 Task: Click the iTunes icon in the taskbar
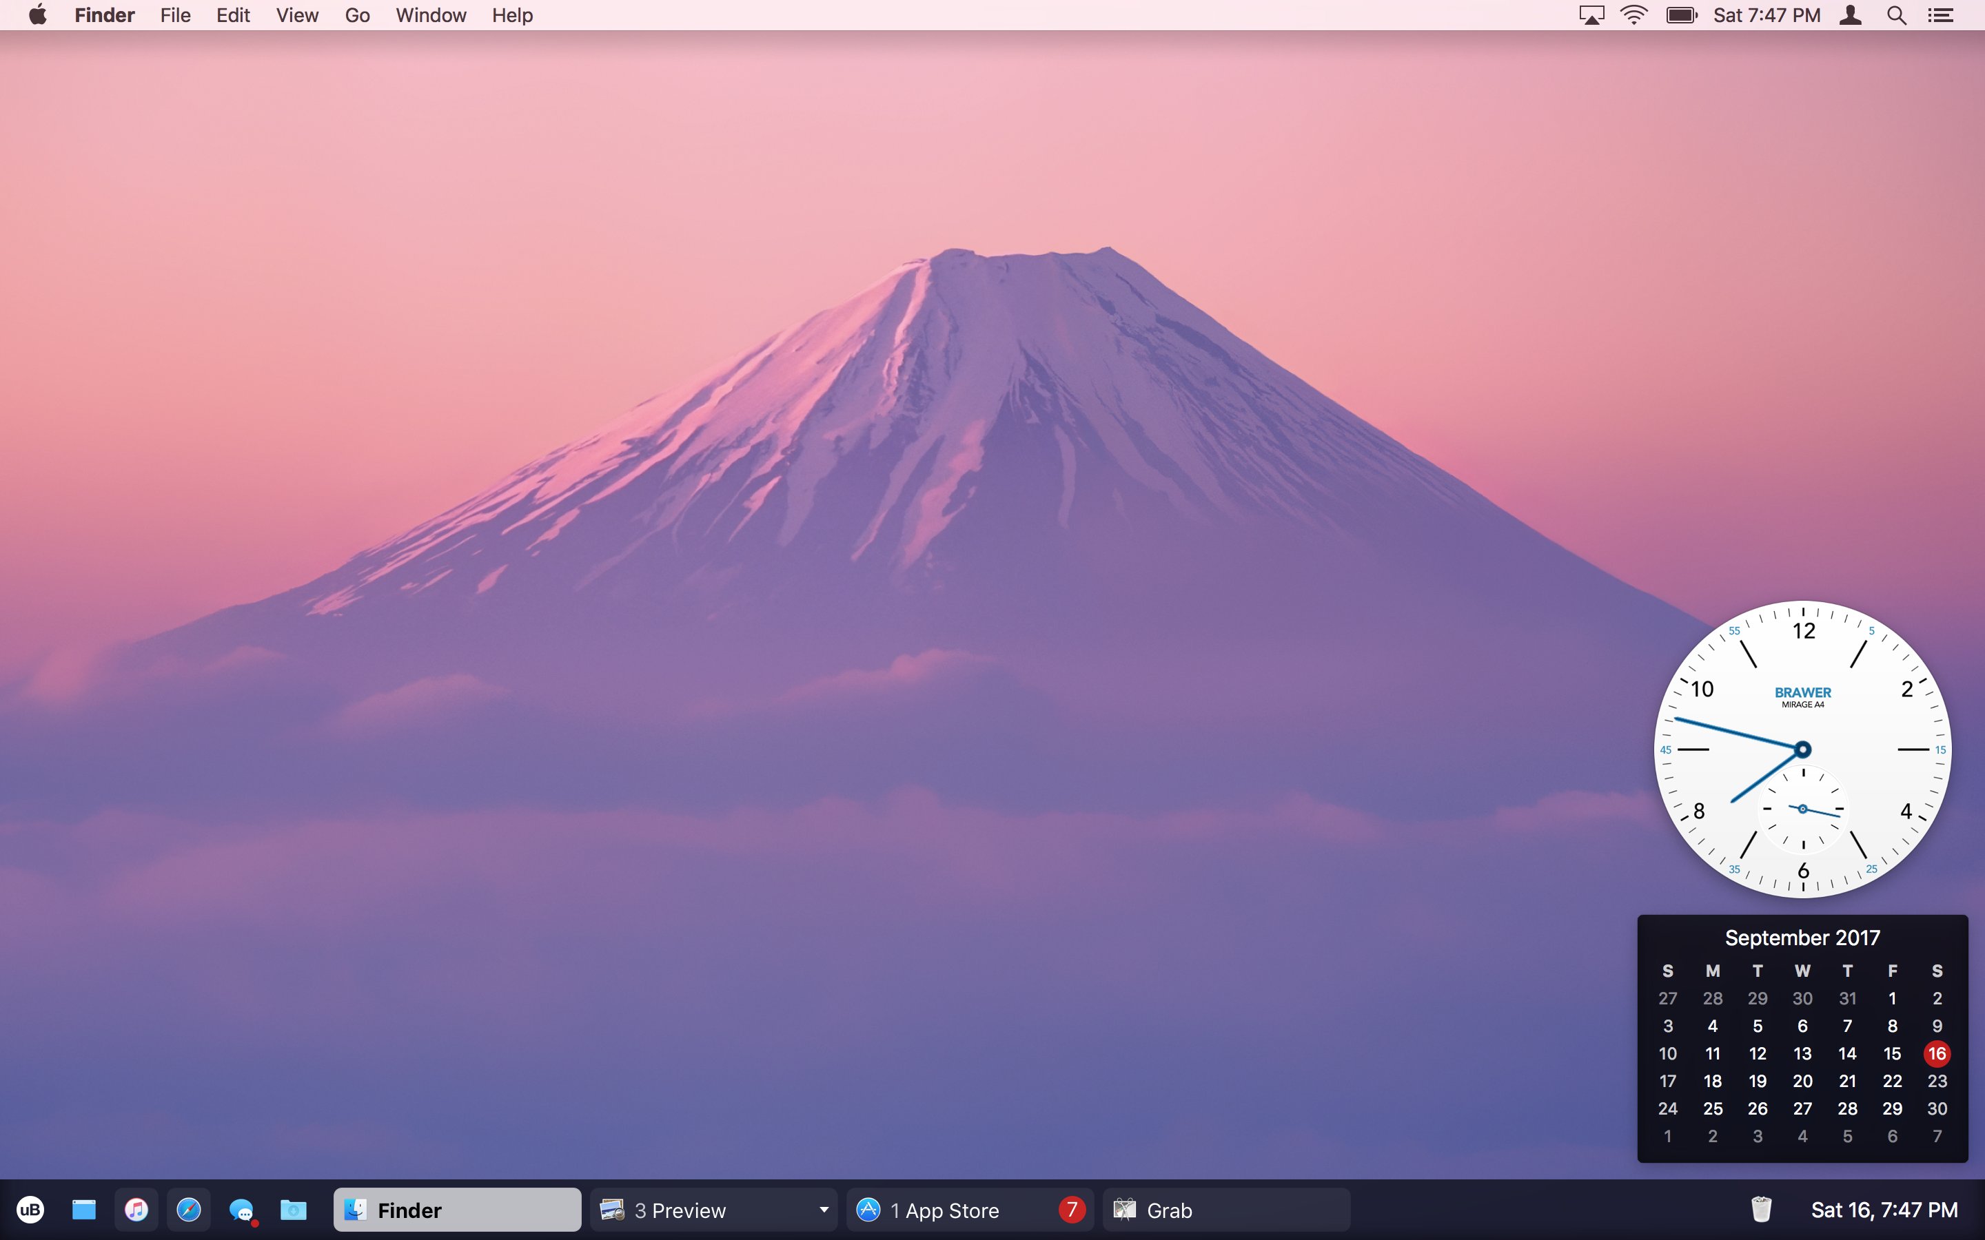tap(136, 1210)
